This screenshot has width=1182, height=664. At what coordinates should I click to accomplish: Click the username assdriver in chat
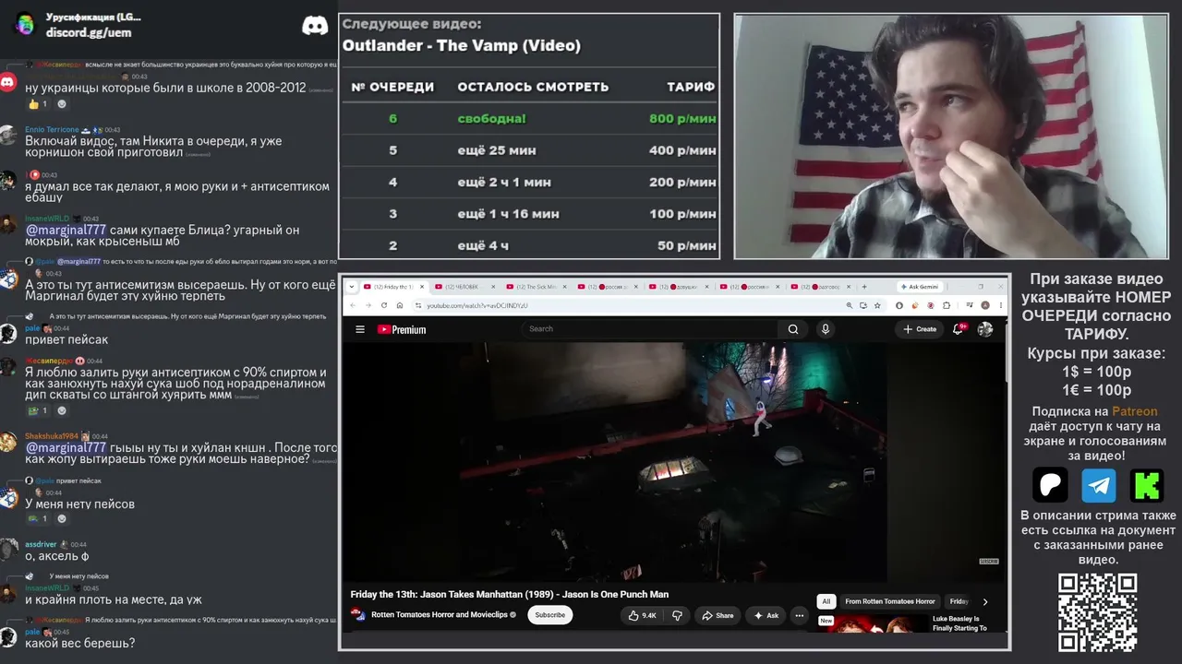[41, 545]
